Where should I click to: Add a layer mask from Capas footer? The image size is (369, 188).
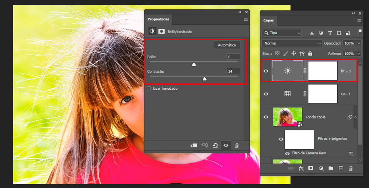tap(311, 168)
